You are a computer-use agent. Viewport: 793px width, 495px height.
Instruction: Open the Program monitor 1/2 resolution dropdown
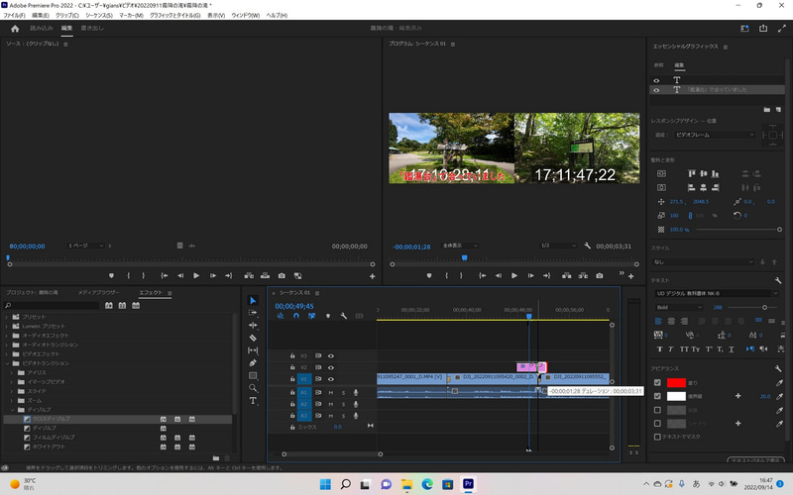[x=558, y=246]
